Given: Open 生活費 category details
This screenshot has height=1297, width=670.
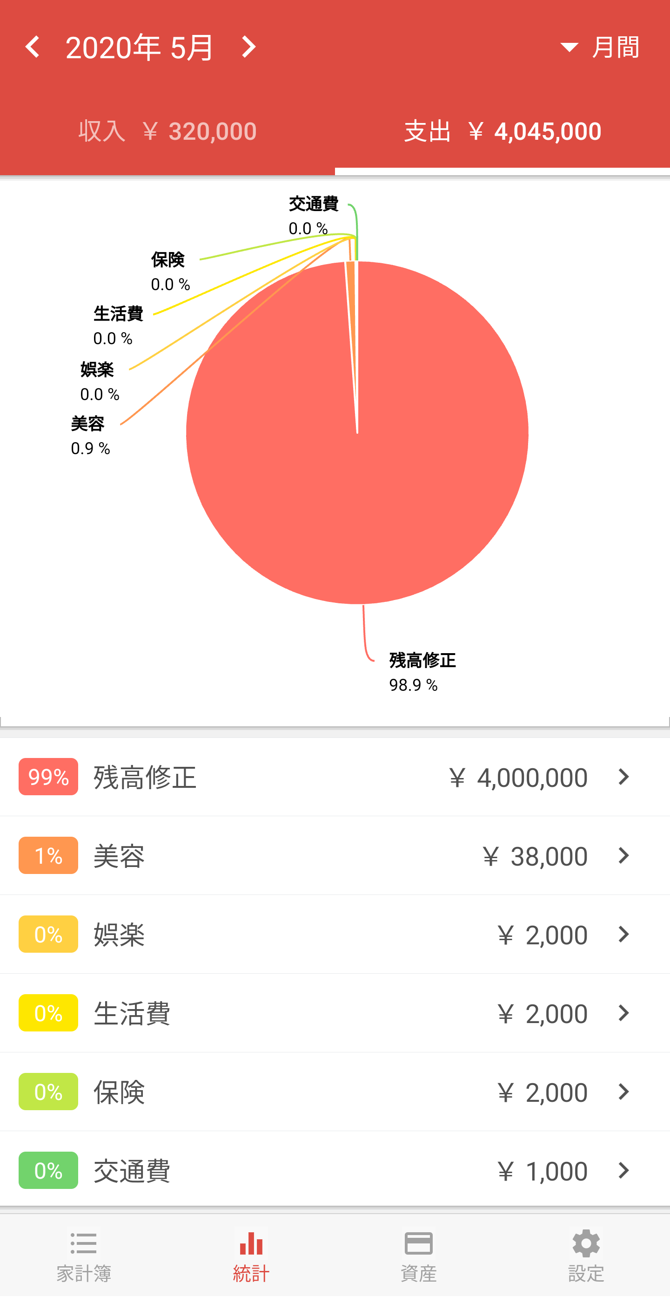Looking at the screenshot, I should point(335,1012).
